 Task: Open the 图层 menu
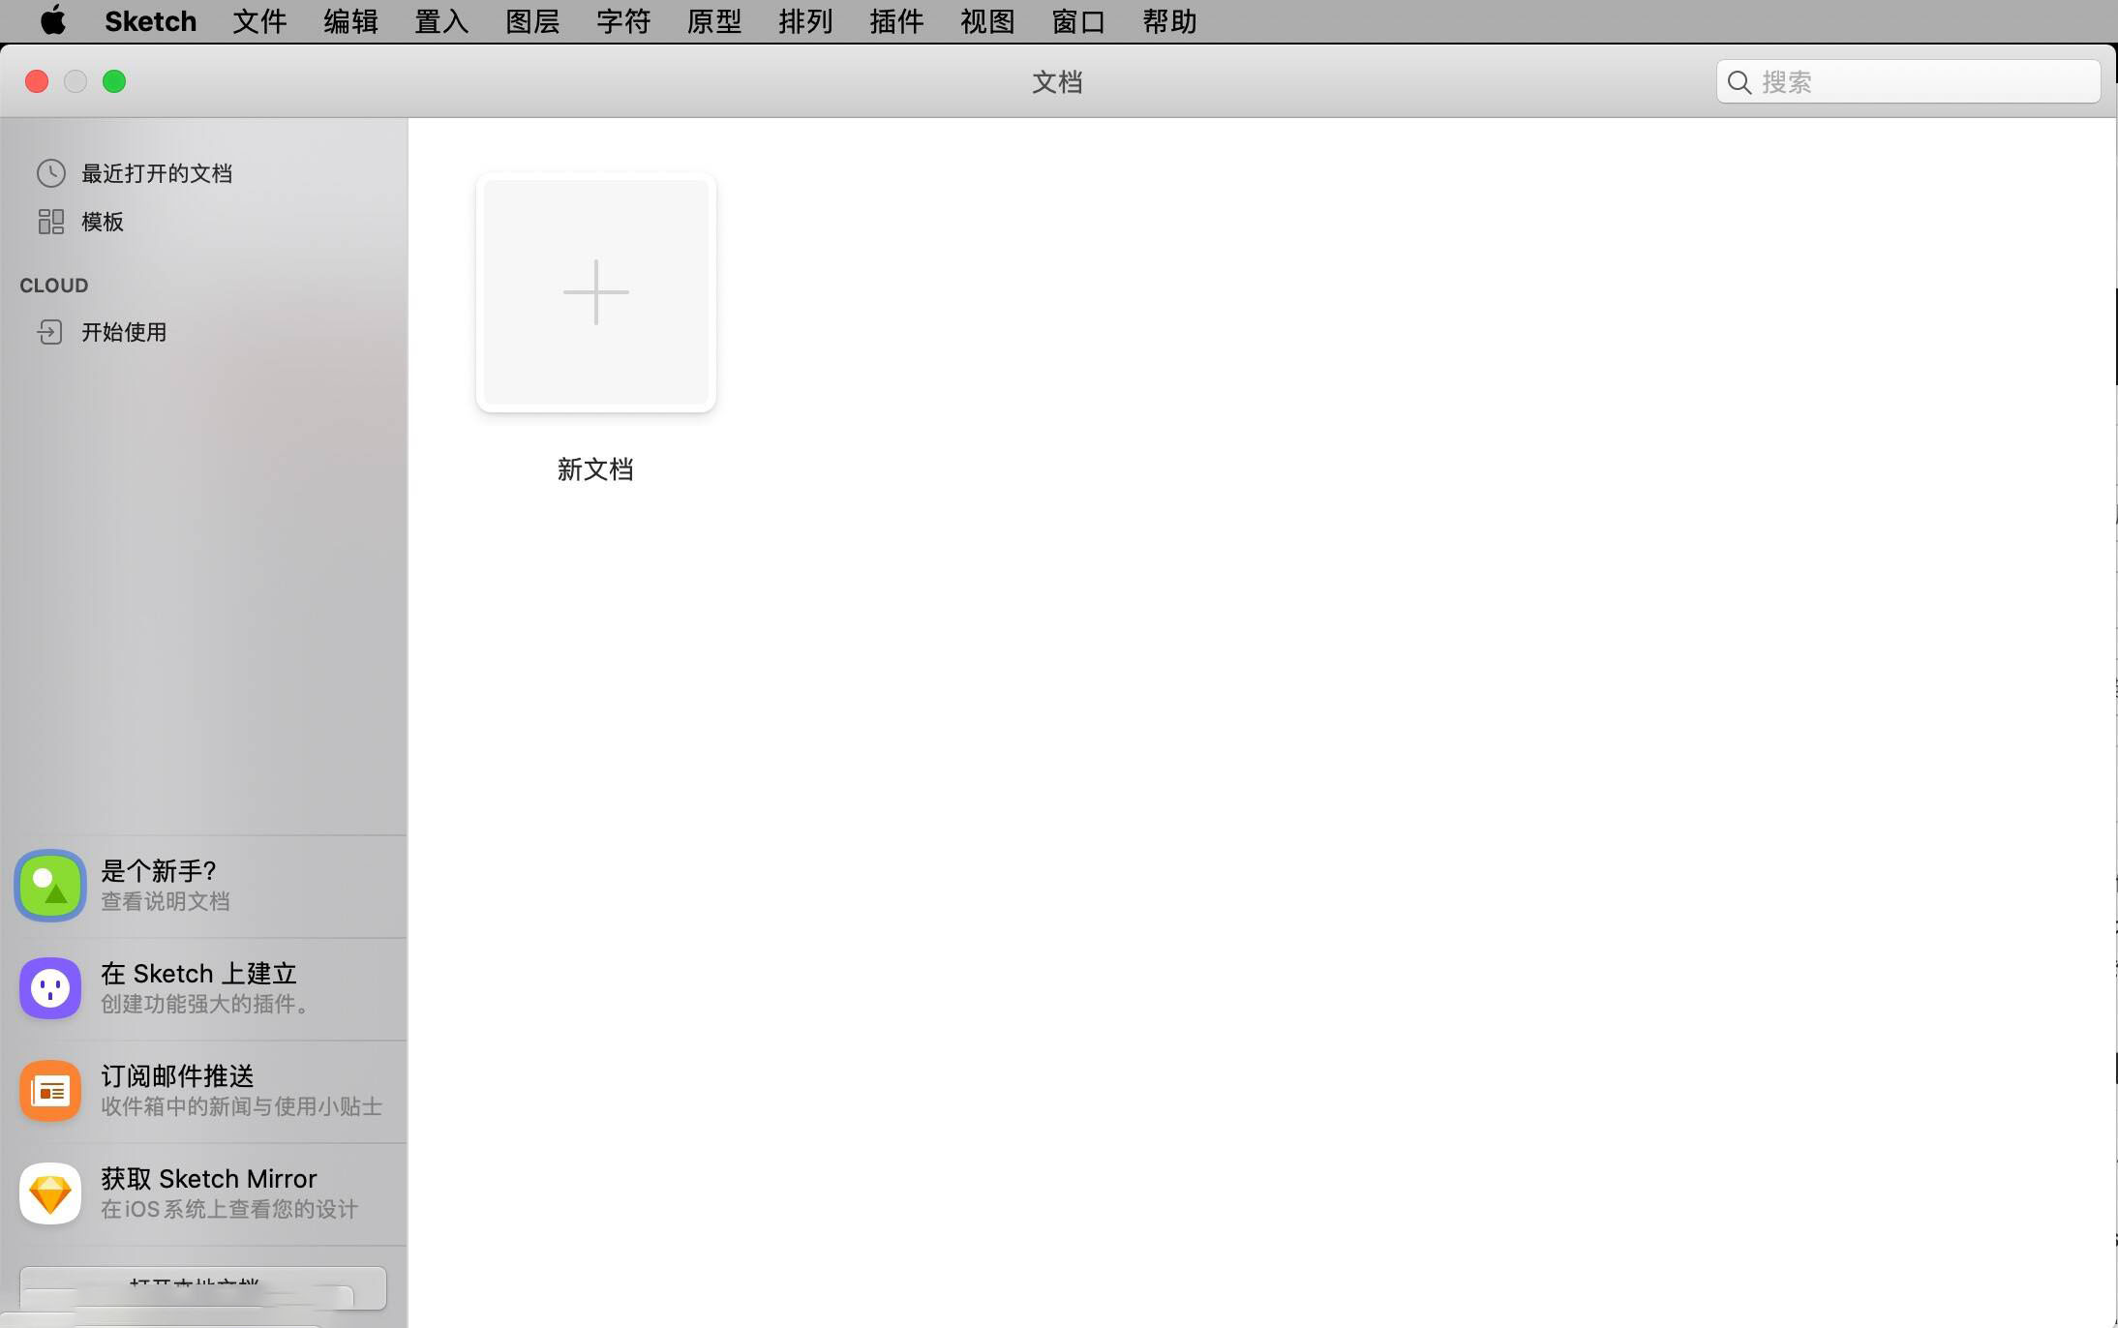pos(532,20)
